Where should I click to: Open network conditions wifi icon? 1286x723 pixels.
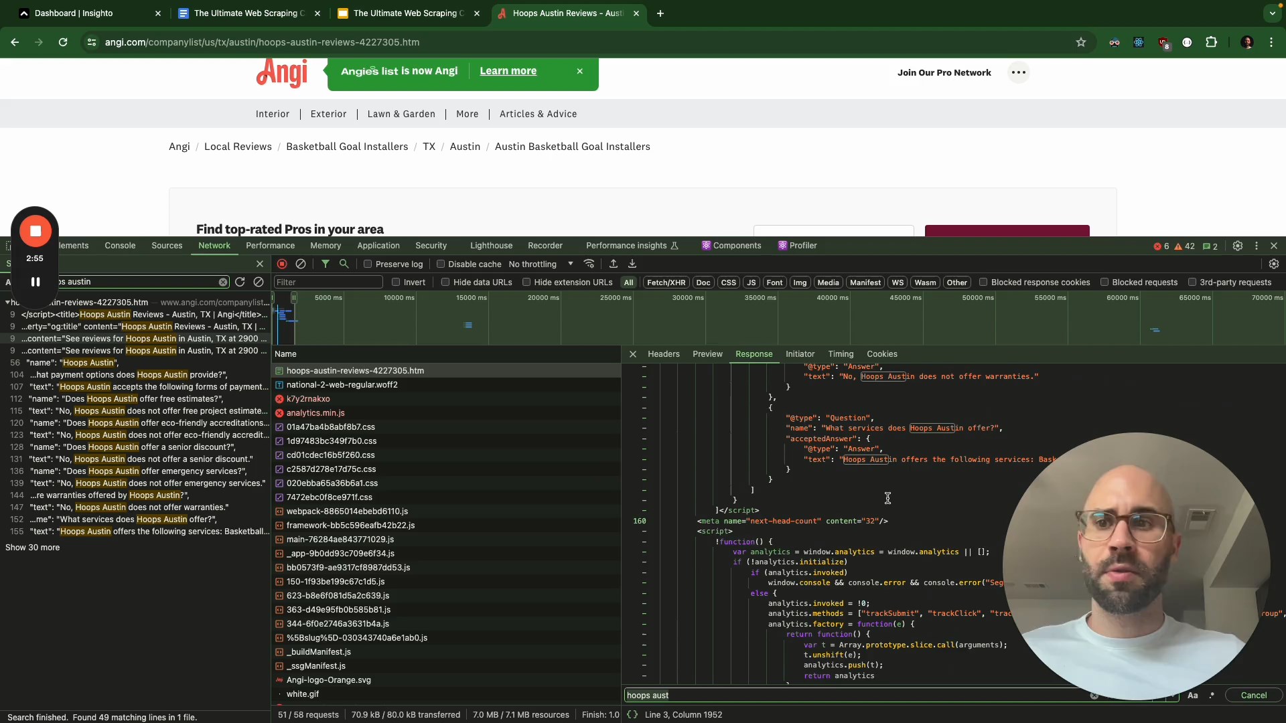coord(589,264)
